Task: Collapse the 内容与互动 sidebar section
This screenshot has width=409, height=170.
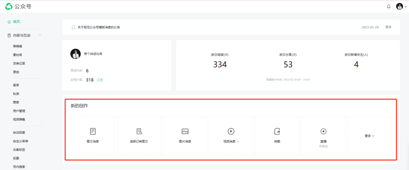Action: pyautogui.click(x=40, y=35)
